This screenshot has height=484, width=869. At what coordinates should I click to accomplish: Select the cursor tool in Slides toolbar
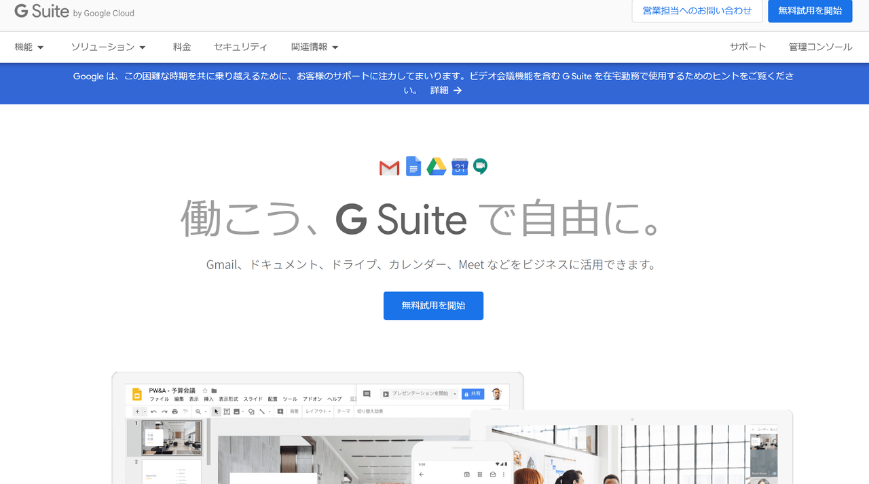pos(217,411)
